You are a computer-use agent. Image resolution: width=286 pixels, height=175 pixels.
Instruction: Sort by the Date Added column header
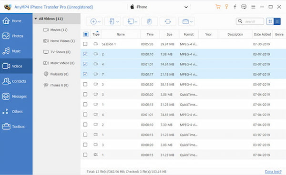point(262,34)
